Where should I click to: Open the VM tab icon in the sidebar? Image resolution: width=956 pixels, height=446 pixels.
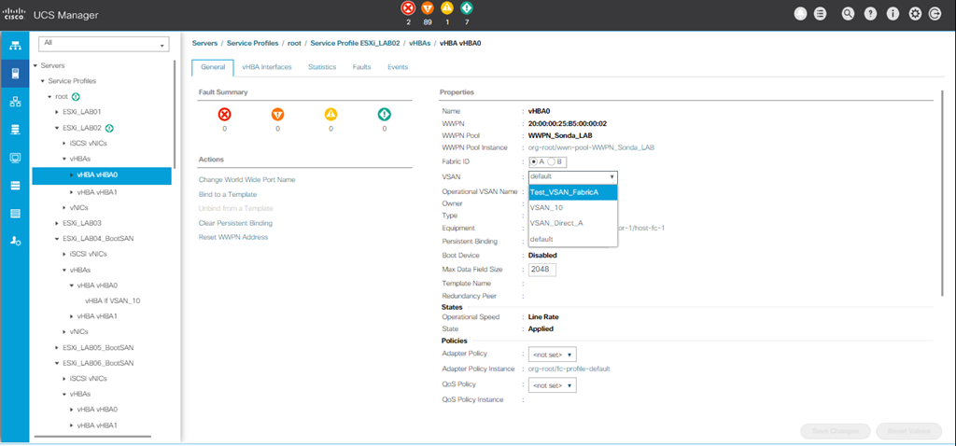[15, 158]
